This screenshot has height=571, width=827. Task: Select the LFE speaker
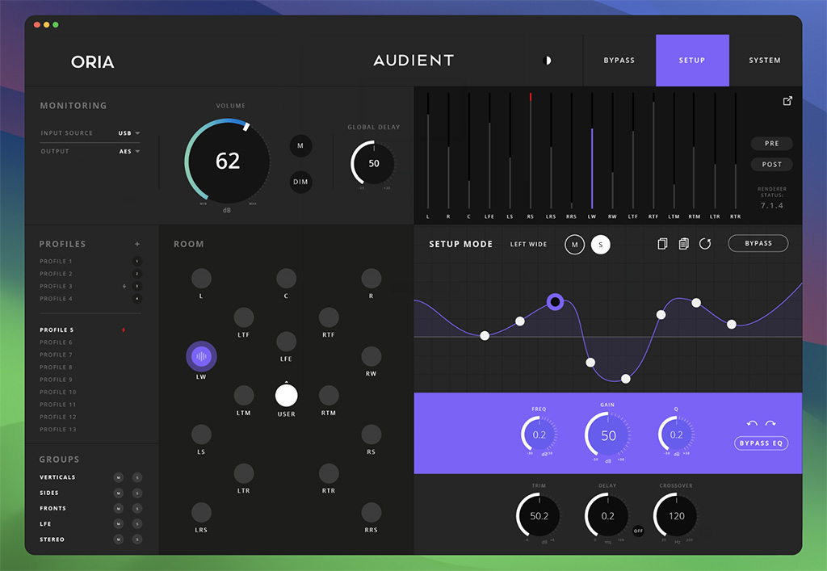click(286, 342)
